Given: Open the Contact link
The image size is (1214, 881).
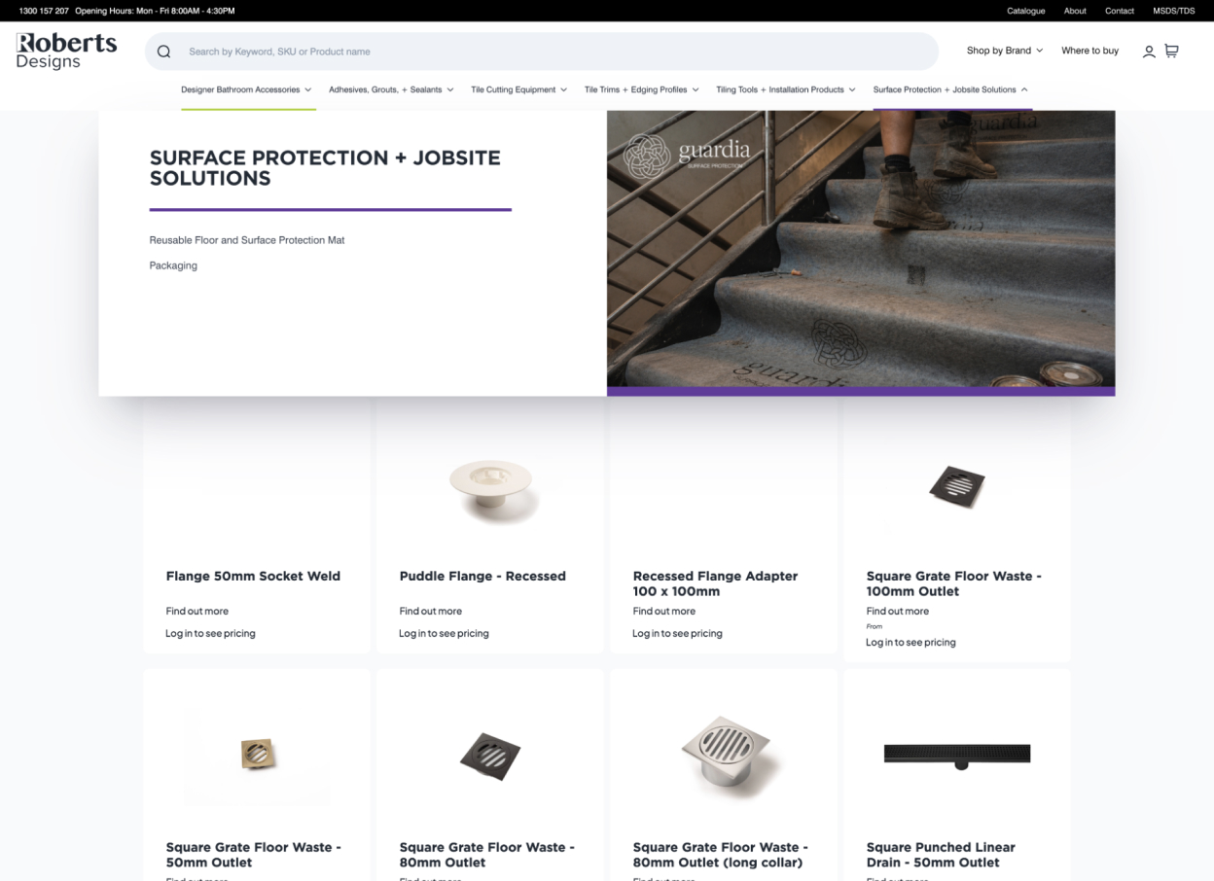Looking at the screenshot, I should pos(1120,11).
